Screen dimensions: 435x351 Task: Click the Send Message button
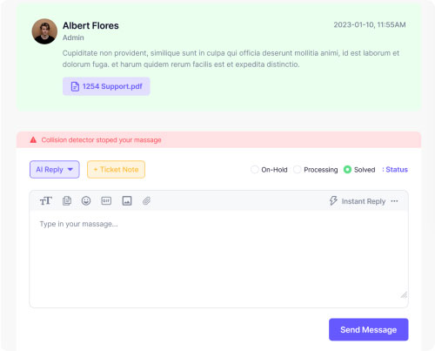point(369,330)
